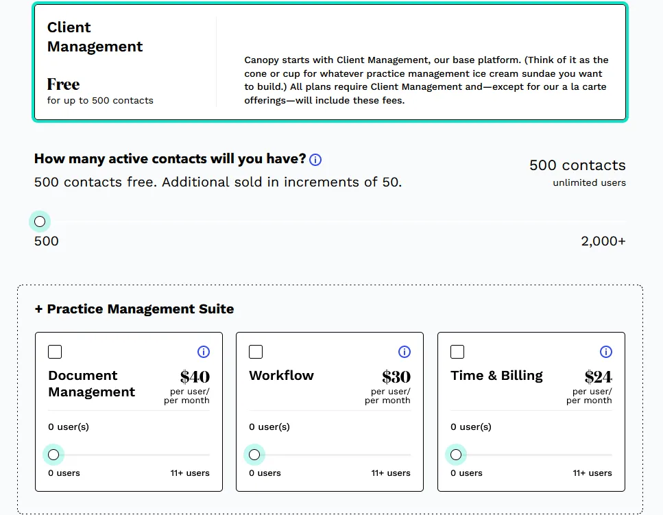Image resolution: width=663 pixels, height=515 pixels.
Task: Click 11+ users label under Workflow
Action: point(391,473)
